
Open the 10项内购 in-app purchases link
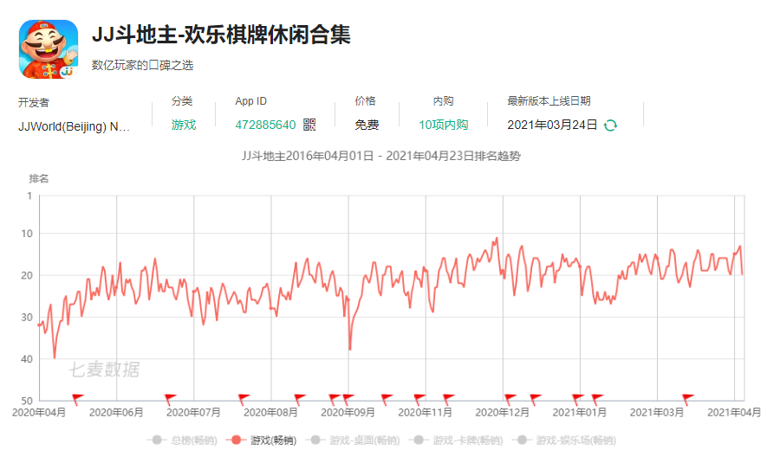tap(443, 125)
